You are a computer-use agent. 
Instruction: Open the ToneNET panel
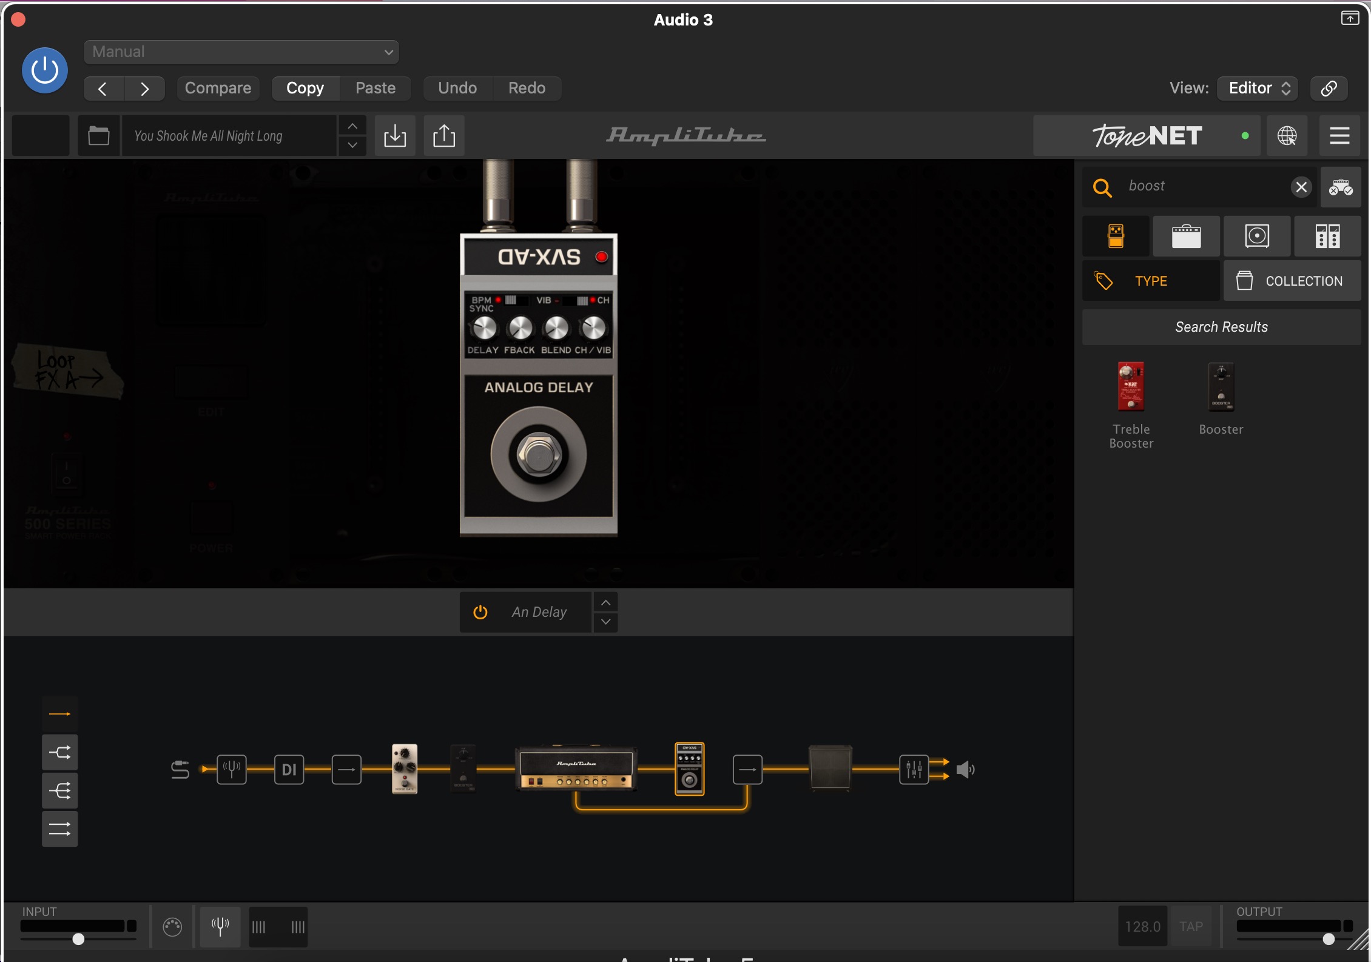pyautogui.click(x=1147, y=136)
